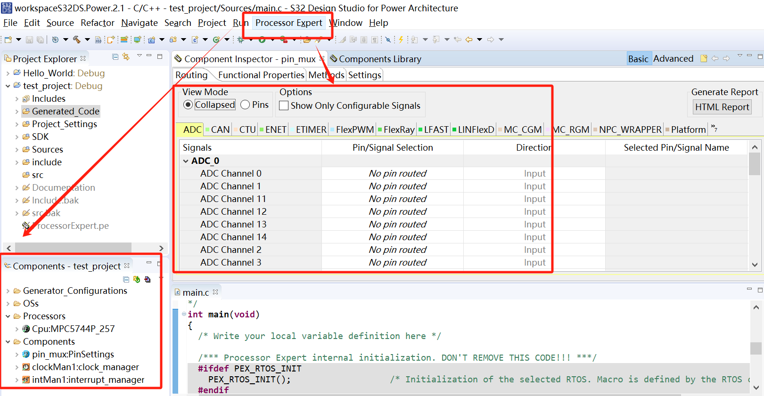This screenshot has width=764, height=396.
Task: Switch to Functional Properties tab
Action: (x=261, y=75)
